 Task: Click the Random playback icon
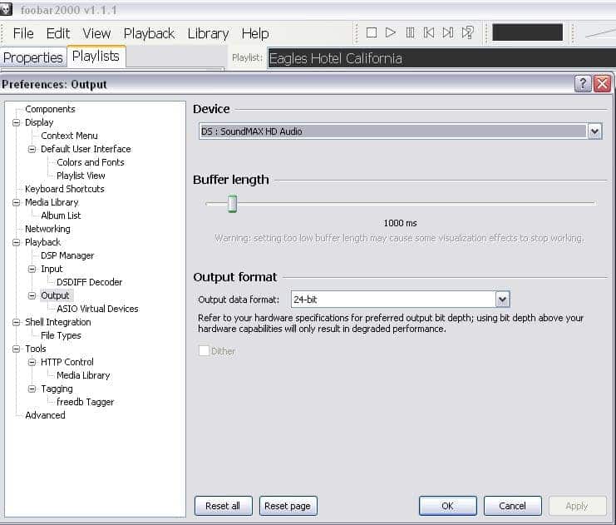coord(467,32)
